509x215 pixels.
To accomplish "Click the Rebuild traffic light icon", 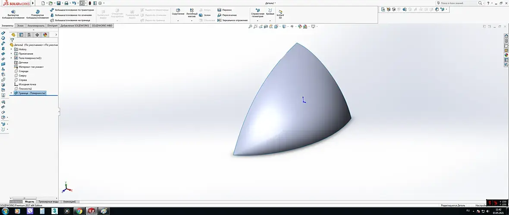I will tap(90, 3).
